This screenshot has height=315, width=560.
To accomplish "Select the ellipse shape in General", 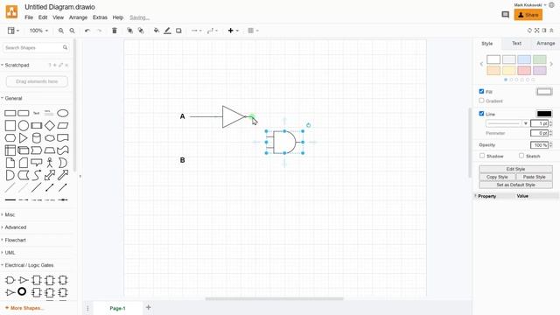I will 63,113.
